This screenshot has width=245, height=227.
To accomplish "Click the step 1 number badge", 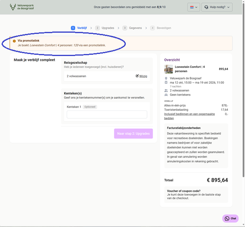I will tap(73, 28).
